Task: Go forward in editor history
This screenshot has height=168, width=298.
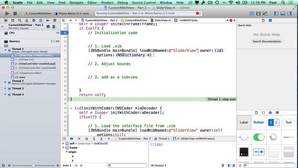Action: 76,21
